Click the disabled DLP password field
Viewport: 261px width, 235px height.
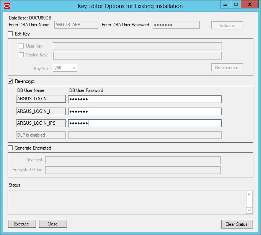145,135
